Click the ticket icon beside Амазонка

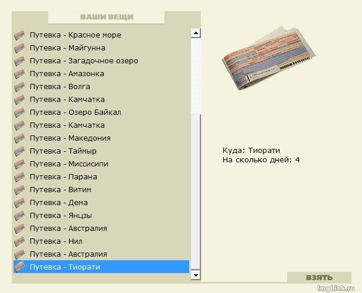click(x=20, y=74)
